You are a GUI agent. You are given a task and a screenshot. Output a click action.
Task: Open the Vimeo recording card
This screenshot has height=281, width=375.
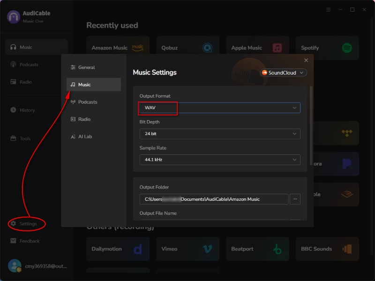coord(188,249)
